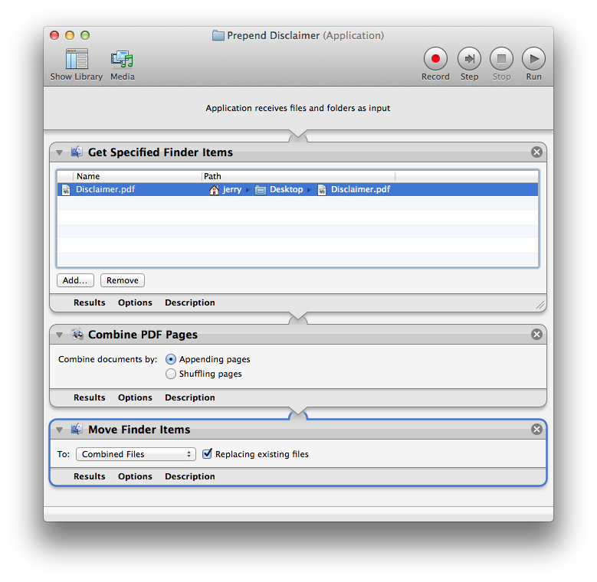597x582 pixels.
Task: Collapse the Combine PDF Pages action
Action: pos(60,335)
